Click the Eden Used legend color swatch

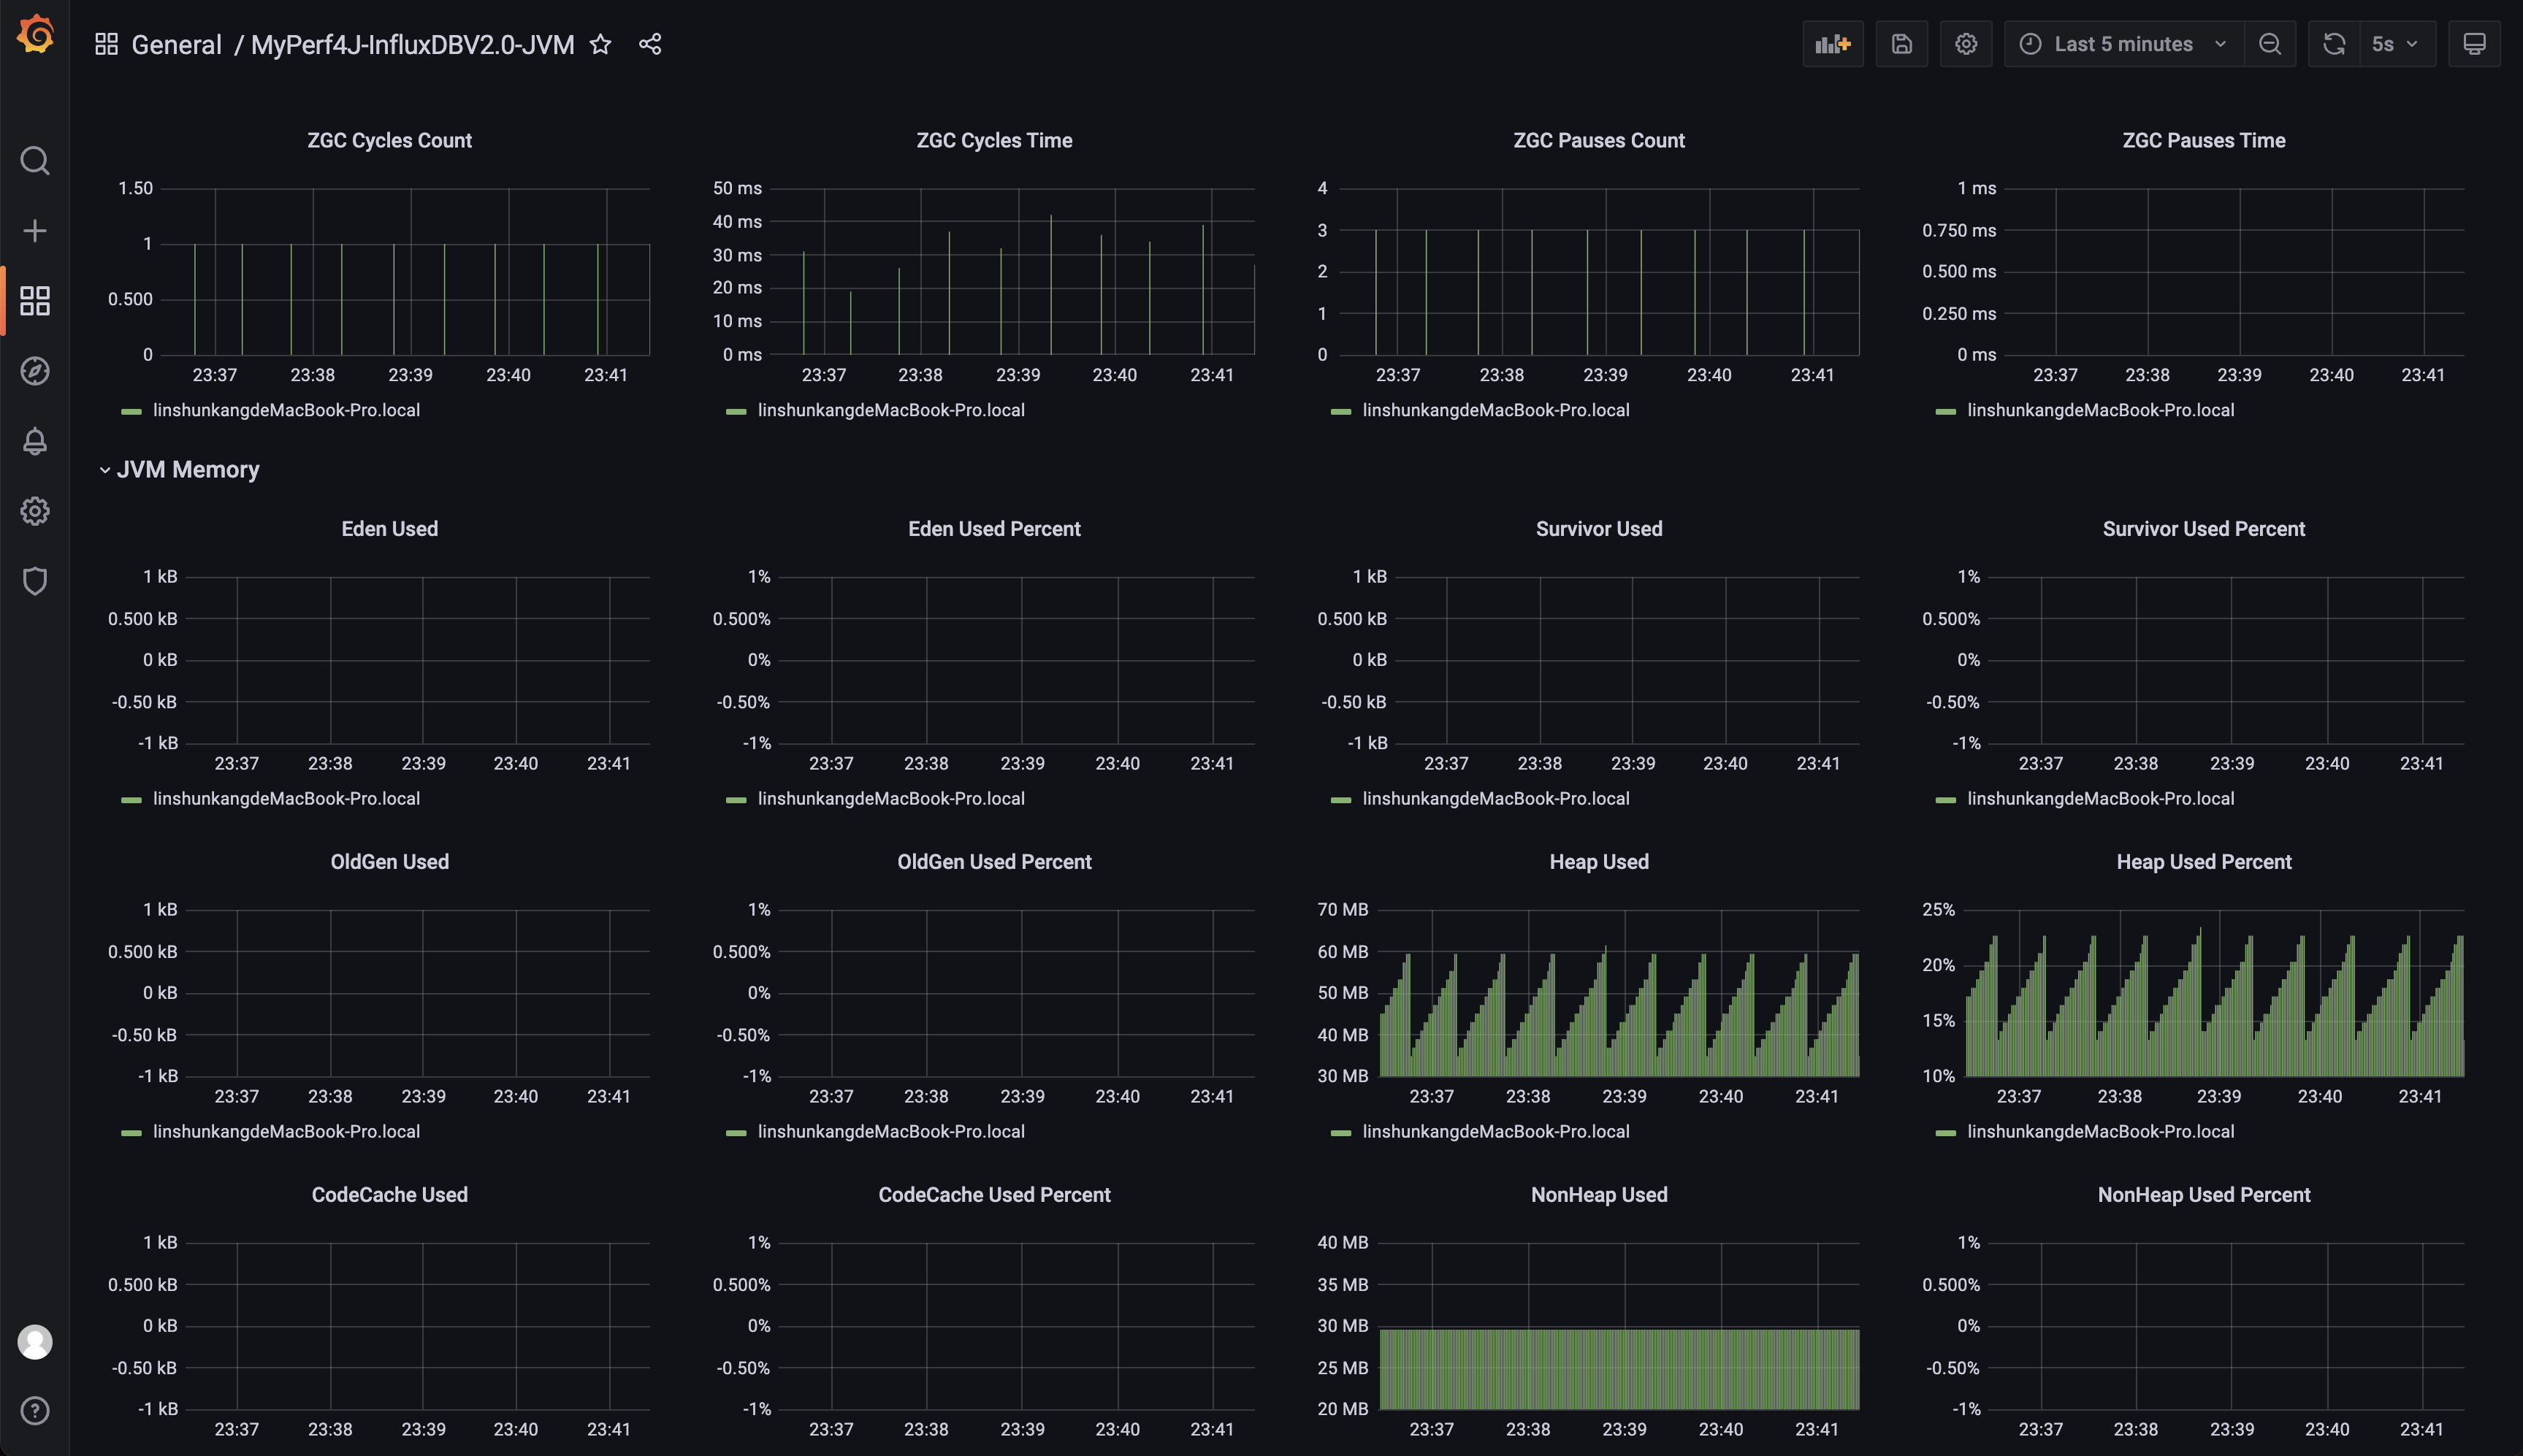coord(131,799)
